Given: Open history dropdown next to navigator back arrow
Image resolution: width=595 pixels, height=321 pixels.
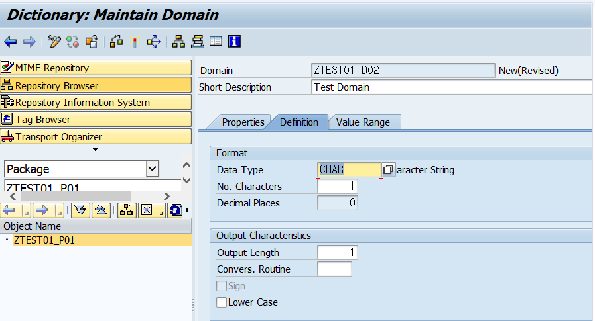Looking at the screenshot, I should (x=26, y=210).
